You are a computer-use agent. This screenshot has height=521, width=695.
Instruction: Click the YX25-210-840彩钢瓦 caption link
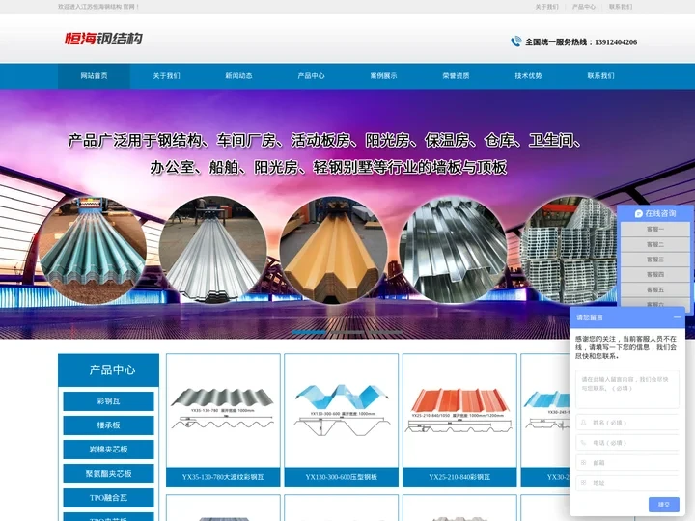pos(459,477)
